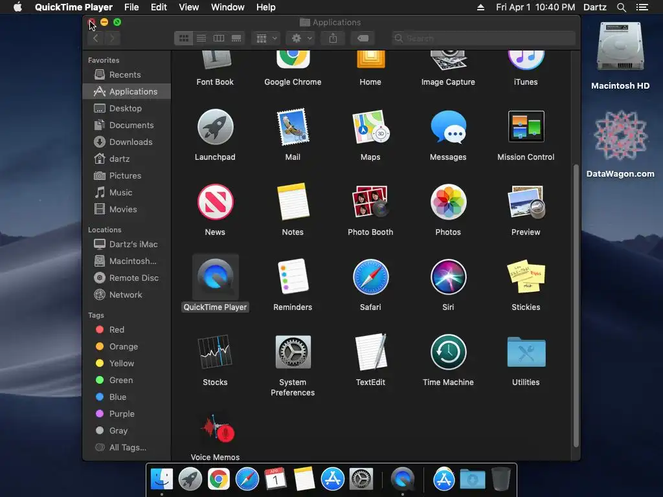Open the Window menu
Screen dimensions: 663x497
point(227,7)
